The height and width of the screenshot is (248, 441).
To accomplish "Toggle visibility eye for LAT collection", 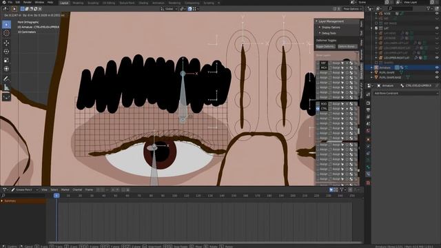I will click(x=437, y=28).
